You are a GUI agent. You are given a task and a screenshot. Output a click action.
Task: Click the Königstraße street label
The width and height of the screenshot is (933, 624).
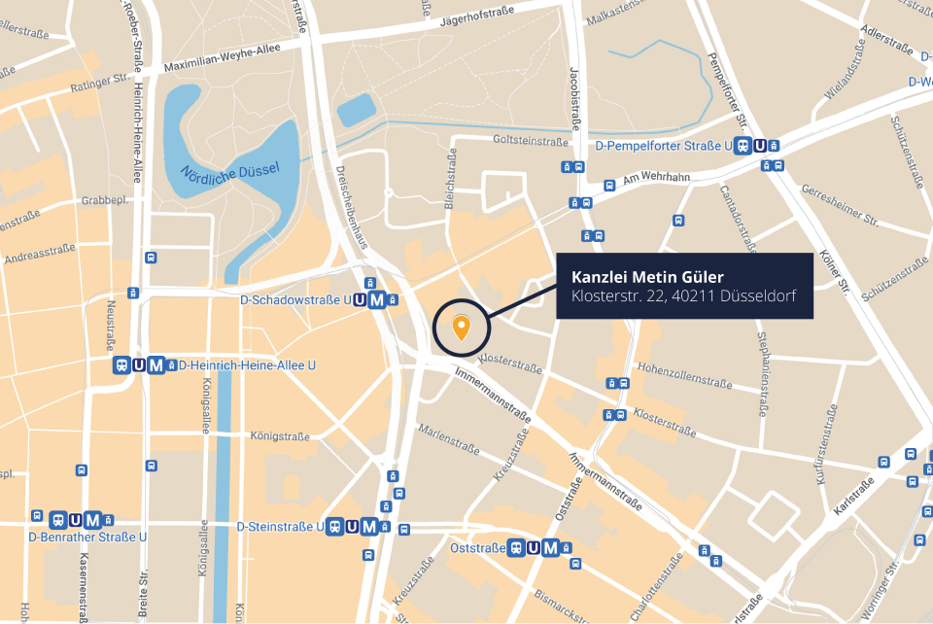click(280, 436)
